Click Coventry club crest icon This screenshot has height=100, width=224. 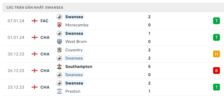click(59, 50)
